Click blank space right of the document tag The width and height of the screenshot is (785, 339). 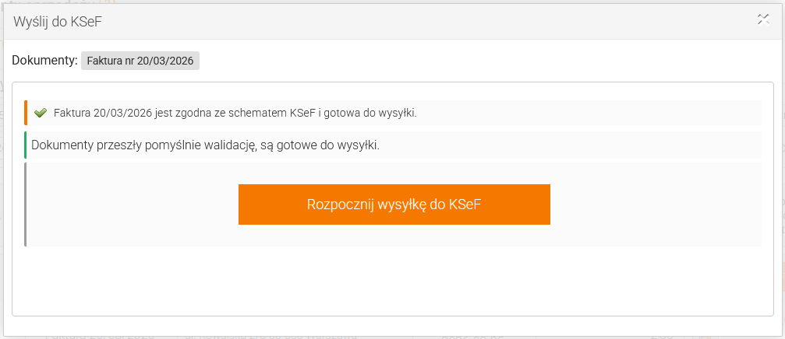(468, 61)
